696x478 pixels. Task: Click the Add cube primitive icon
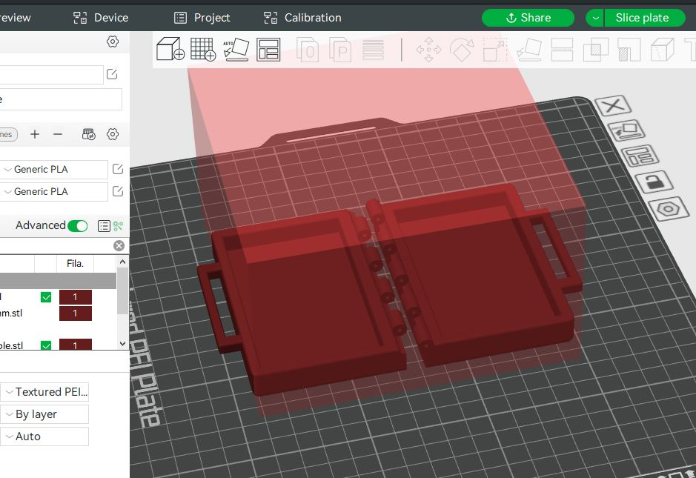[170, 49]
